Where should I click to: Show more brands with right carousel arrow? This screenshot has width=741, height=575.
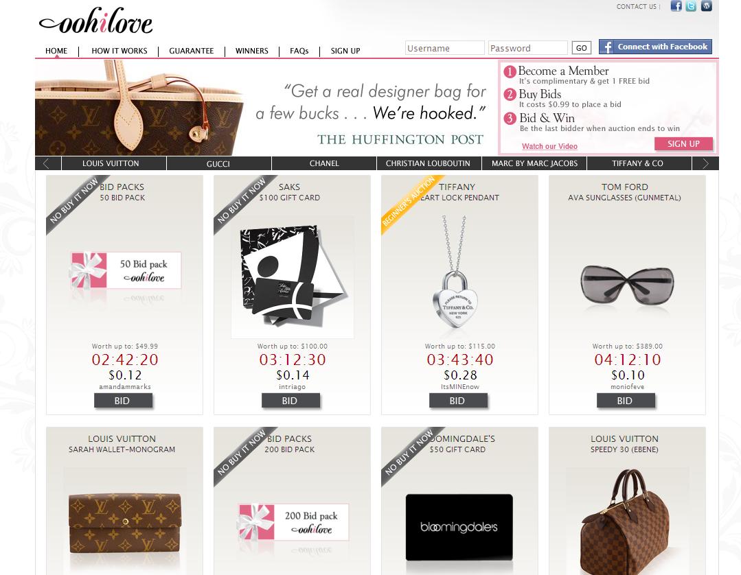[705, 163]
